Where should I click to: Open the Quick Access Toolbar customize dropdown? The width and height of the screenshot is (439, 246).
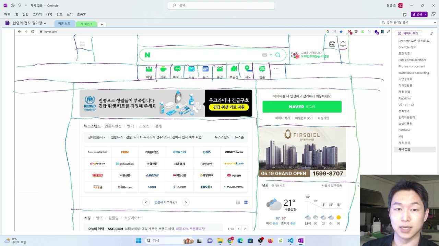tap(26, 5)
